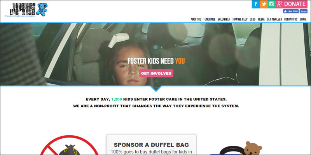Click the brown teddy bear illustration
Viewport: 311px width, 155px height.
[252, 148]
